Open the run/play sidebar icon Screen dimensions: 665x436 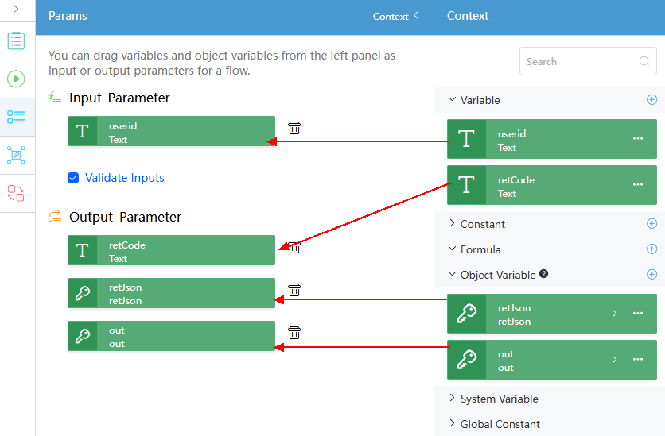tap(16, 79)
